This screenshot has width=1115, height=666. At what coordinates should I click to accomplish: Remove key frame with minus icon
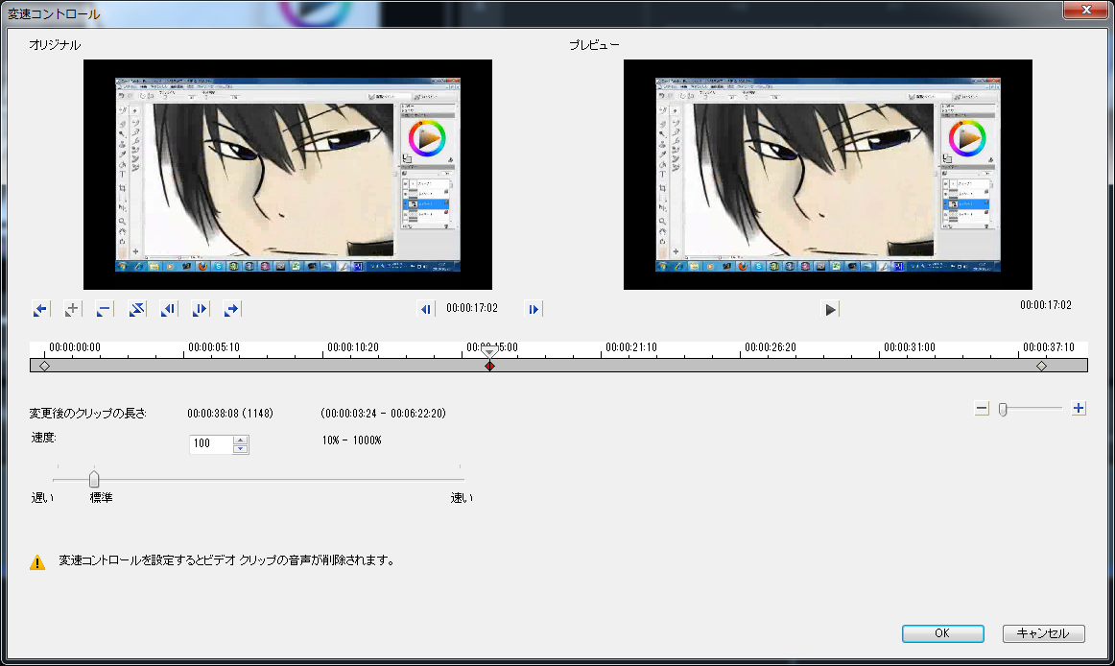point(104,309)
